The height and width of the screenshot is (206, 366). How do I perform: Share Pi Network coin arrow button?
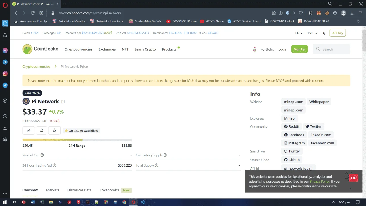coord(29,130)
